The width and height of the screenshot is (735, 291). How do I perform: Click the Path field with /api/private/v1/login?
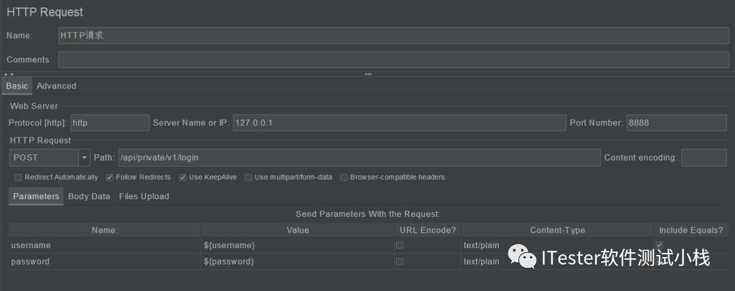click(x=359, y=158)
